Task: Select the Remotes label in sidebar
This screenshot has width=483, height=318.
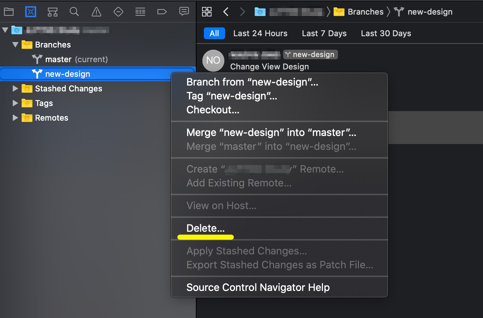Action: (52, 118)
